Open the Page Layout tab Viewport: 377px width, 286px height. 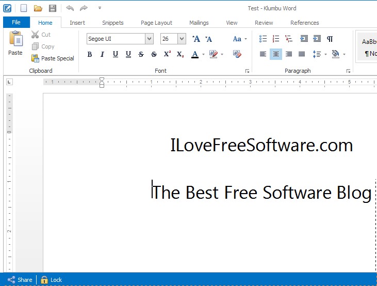[x=156, y=23]
